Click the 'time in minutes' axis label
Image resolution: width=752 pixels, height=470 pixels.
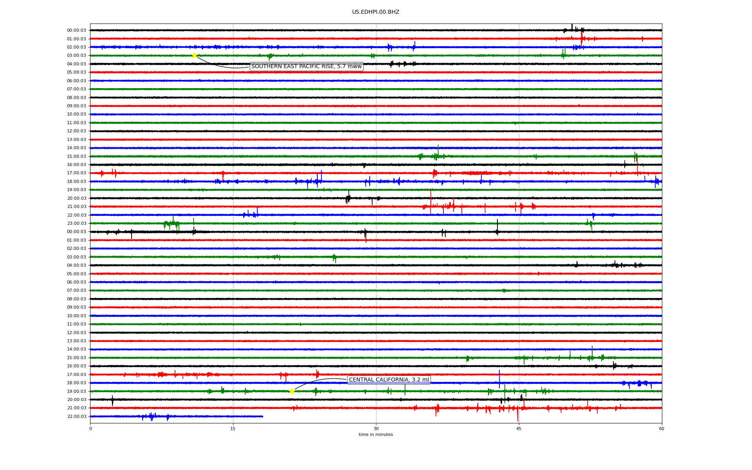click(376, 435)
